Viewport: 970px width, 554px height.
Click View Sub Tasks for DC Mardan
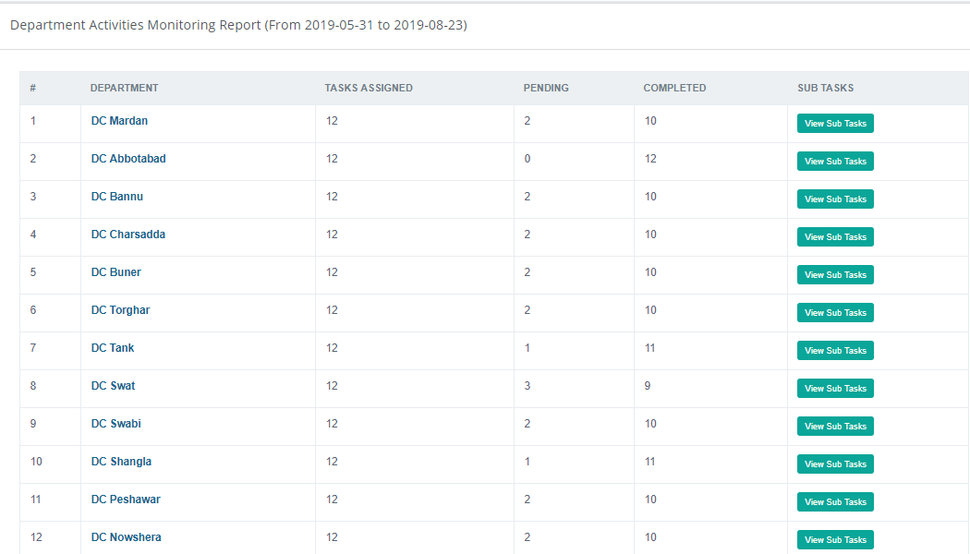point(835,124)
